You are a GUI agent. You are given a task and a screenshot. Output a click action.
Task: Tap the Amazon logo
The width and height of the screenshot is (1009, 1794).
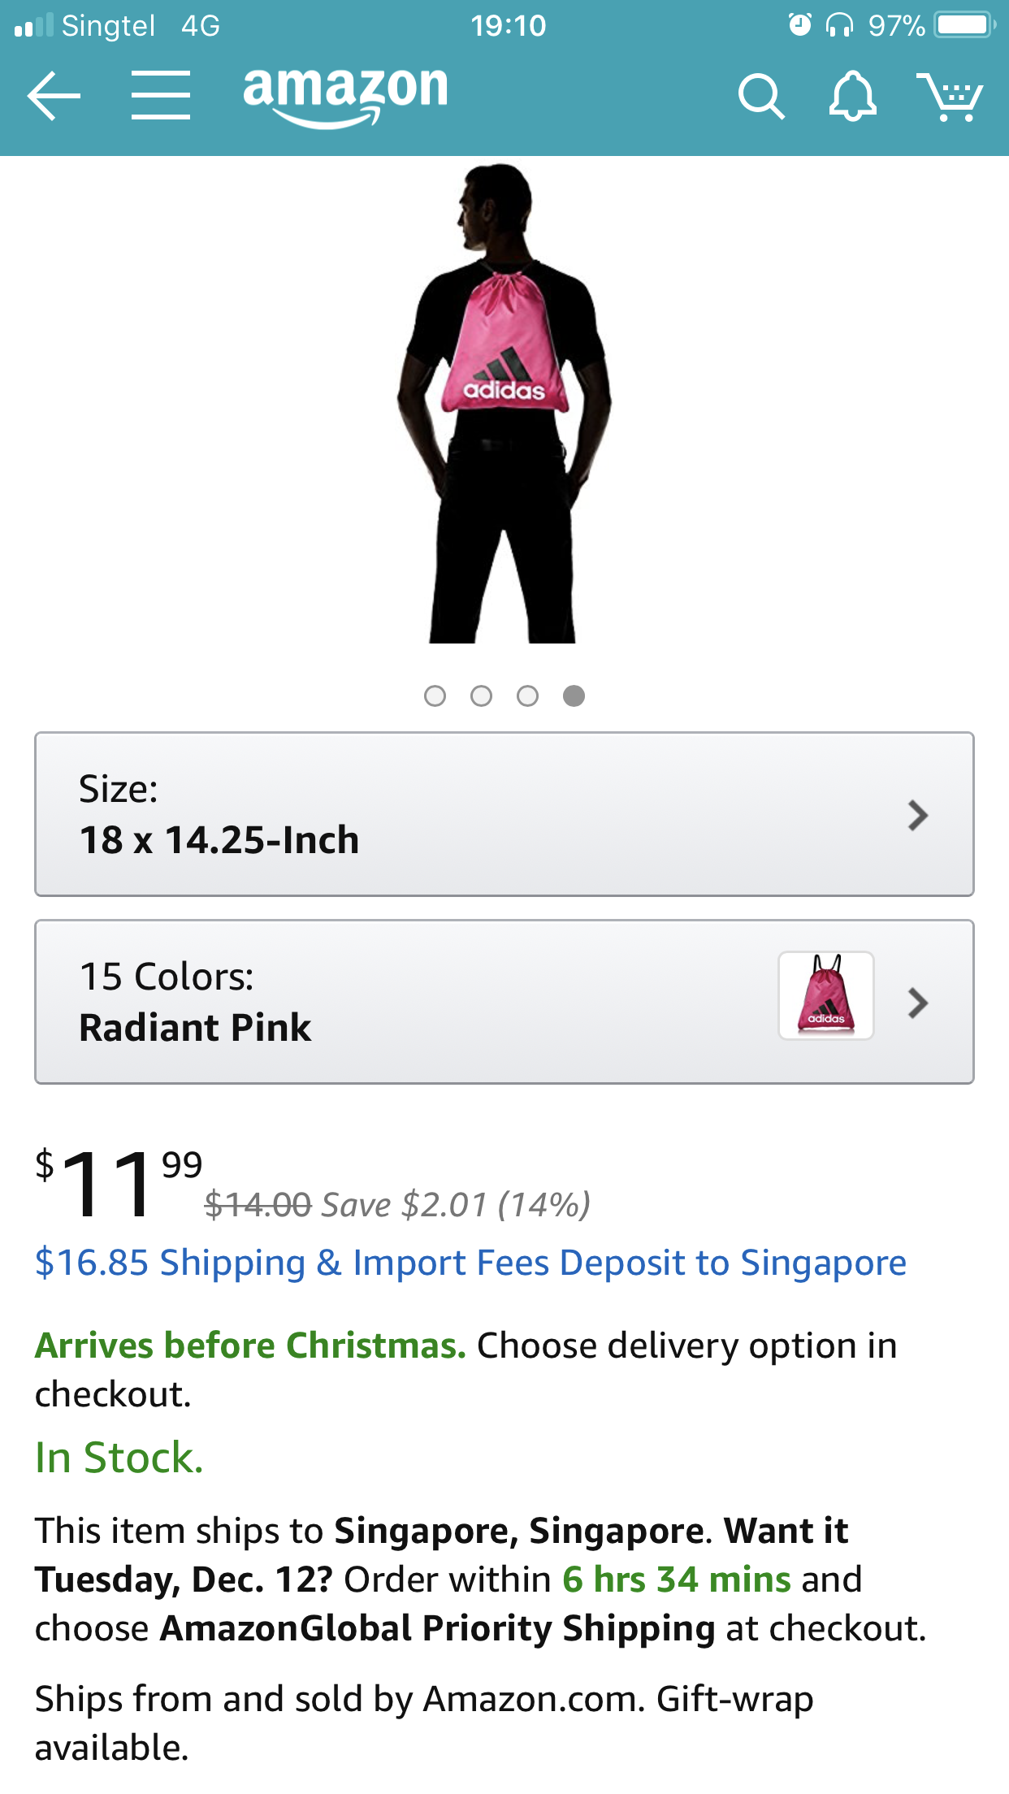coord(345,93)
